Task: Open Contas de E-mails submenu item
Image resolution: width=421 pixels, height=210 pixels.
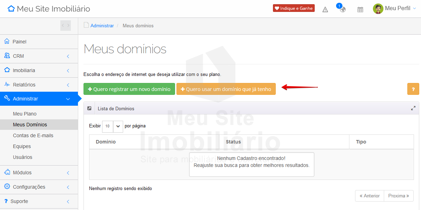Action: 33,135
